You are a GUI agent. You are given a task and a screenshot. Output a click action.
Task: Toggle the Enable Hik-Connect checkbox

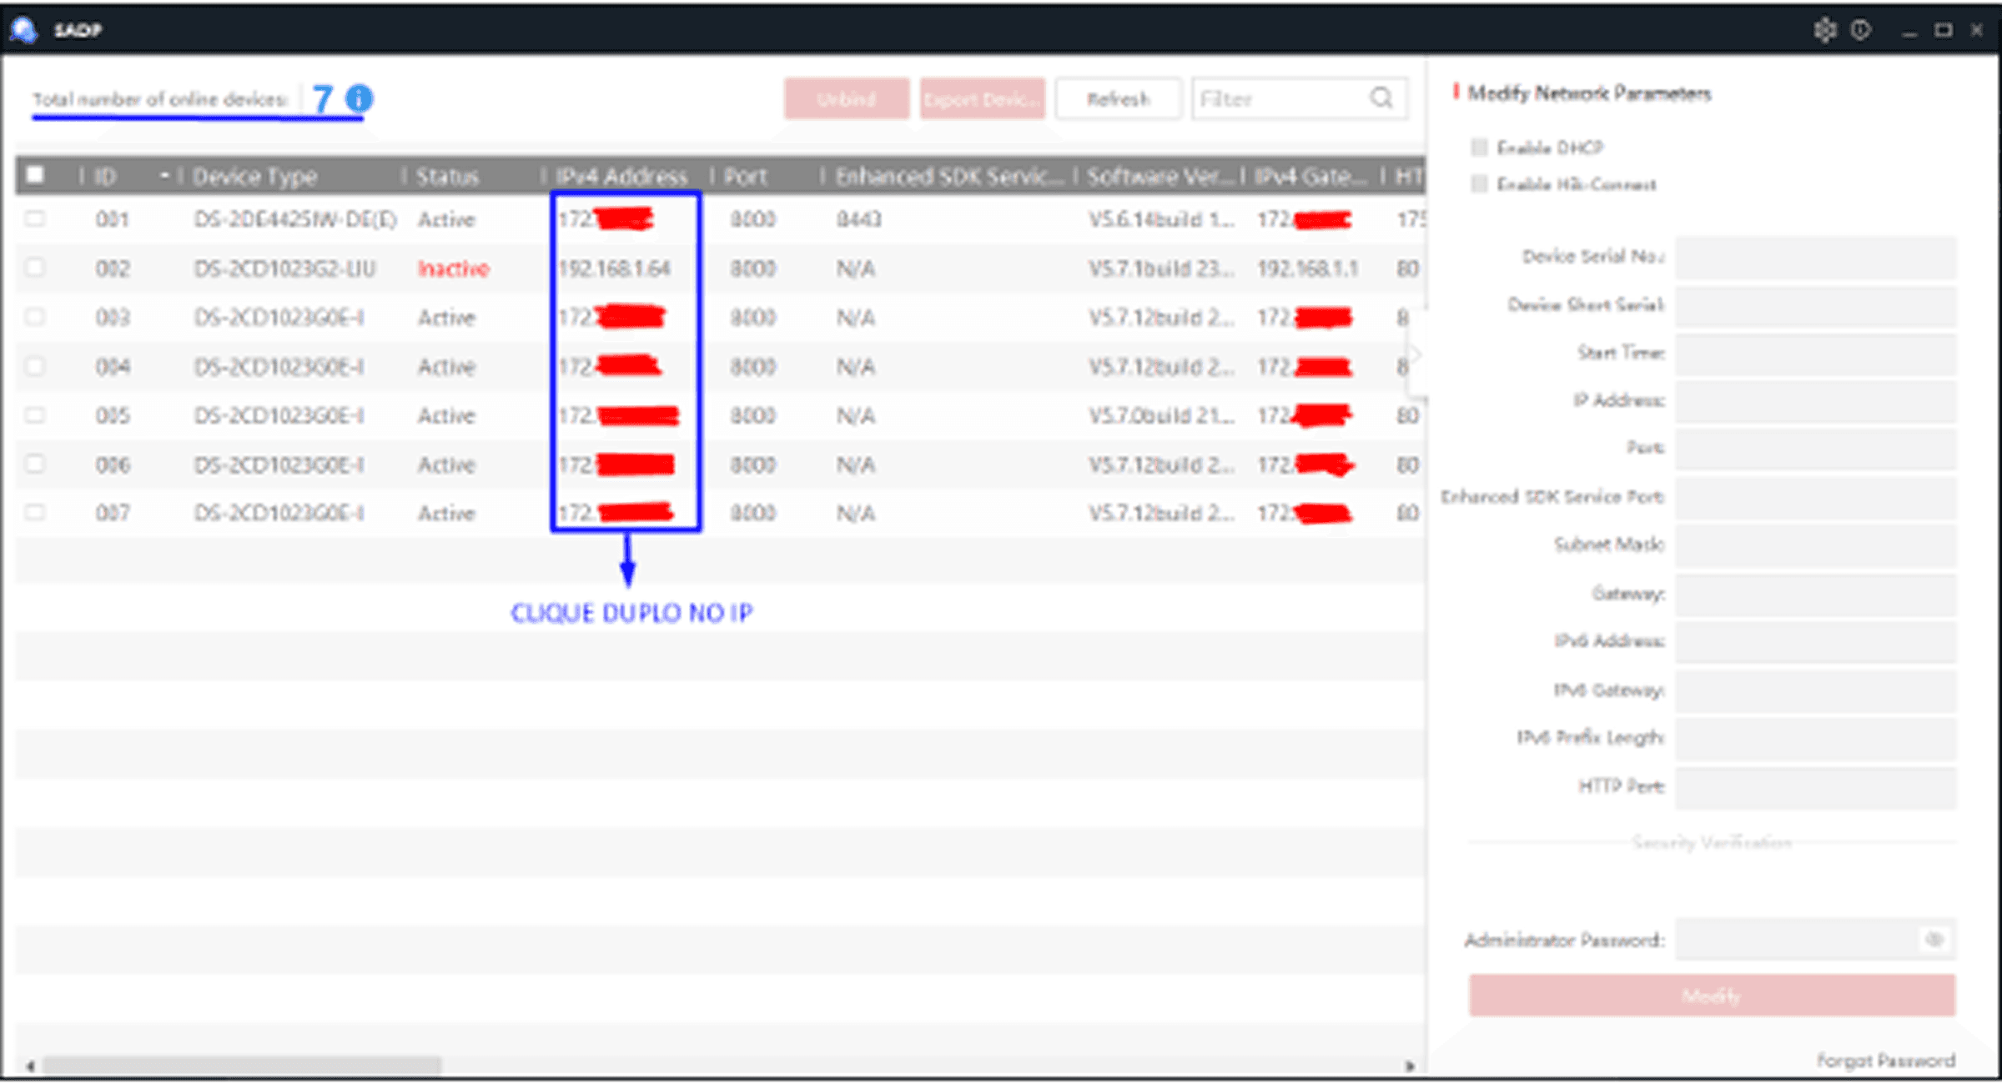click(1479, 183)
